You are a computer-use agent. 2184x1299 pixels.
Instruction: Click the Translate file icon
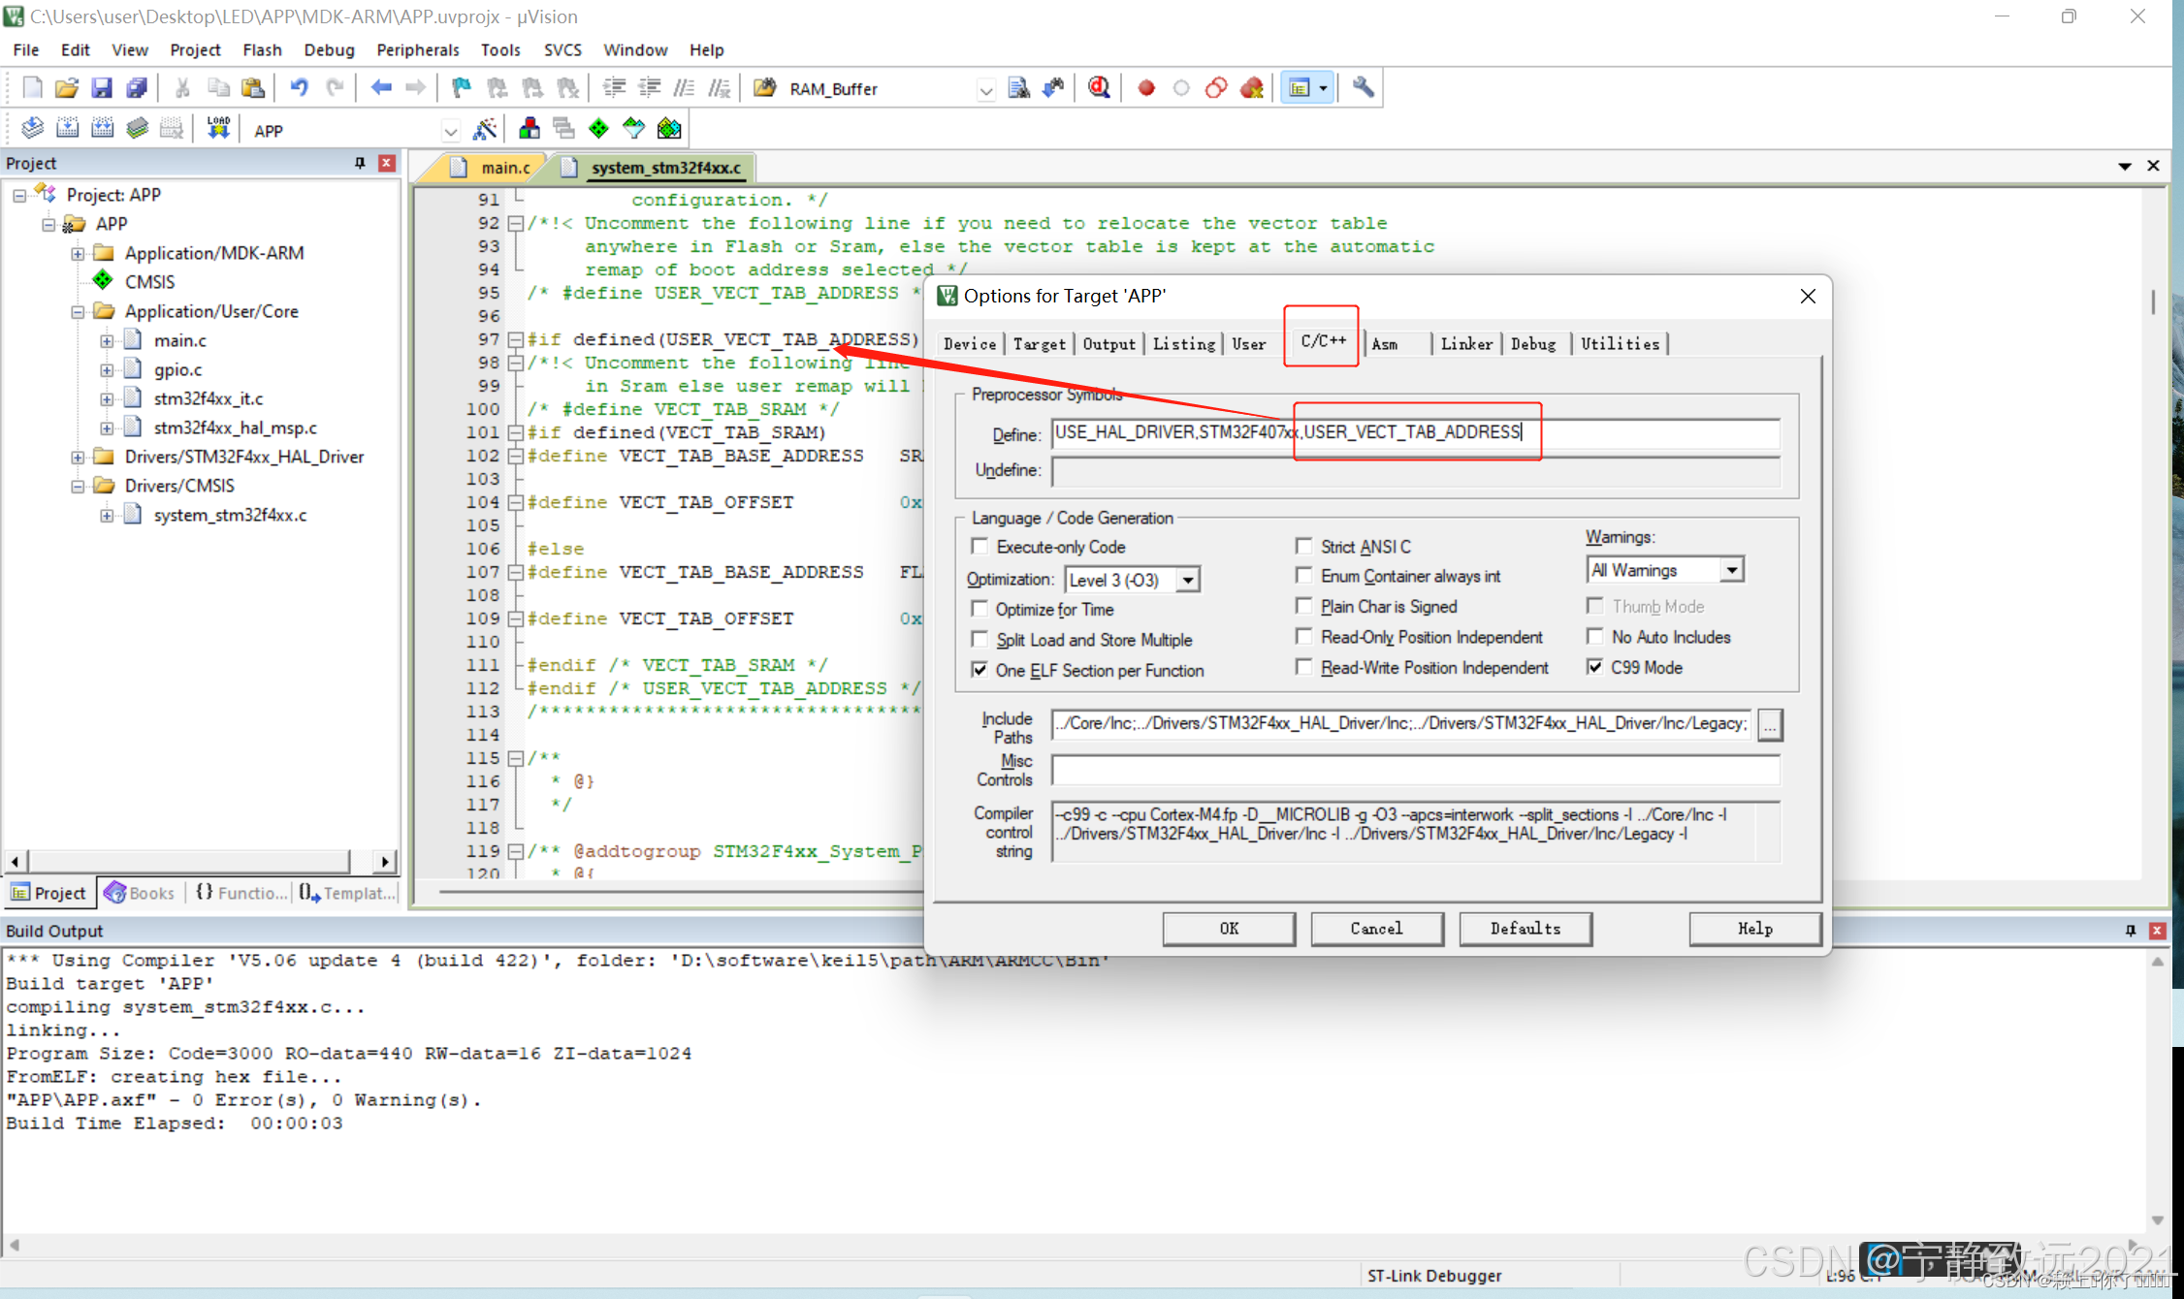point(32,129)
